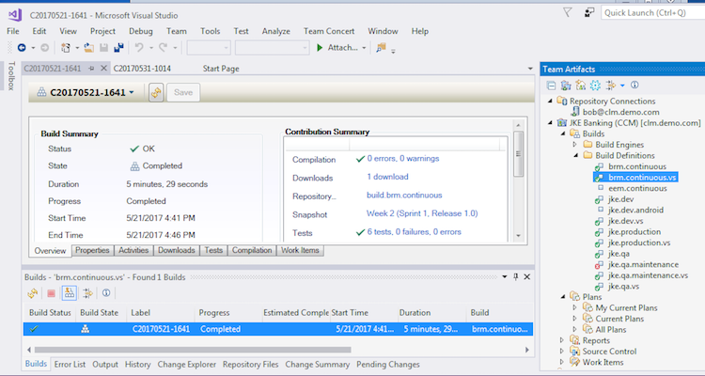Collapse the Repository Connections tree node
This screenshot has width=705, height=376.
click(550, 102)
